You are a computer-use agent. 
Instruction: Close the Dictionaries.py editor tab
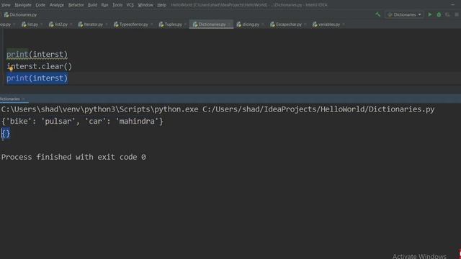pos(230,24)
